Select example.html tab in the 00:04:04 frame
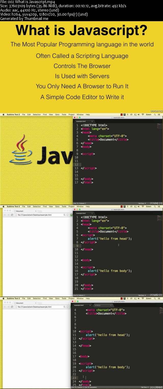This screenshot has width=163, height=389. point(84,121)
